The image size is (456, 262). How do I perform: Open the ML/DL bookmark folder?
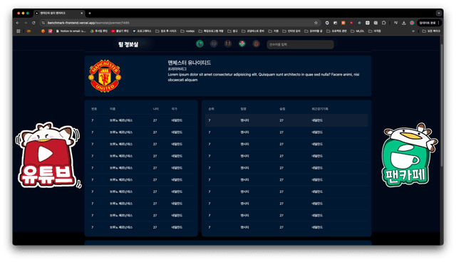tap(358, 31)
